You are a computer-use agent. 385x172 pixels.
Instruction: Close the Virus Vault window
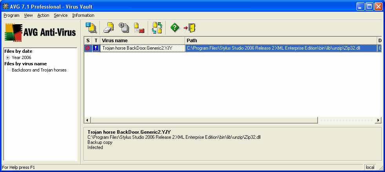(378, 7)
